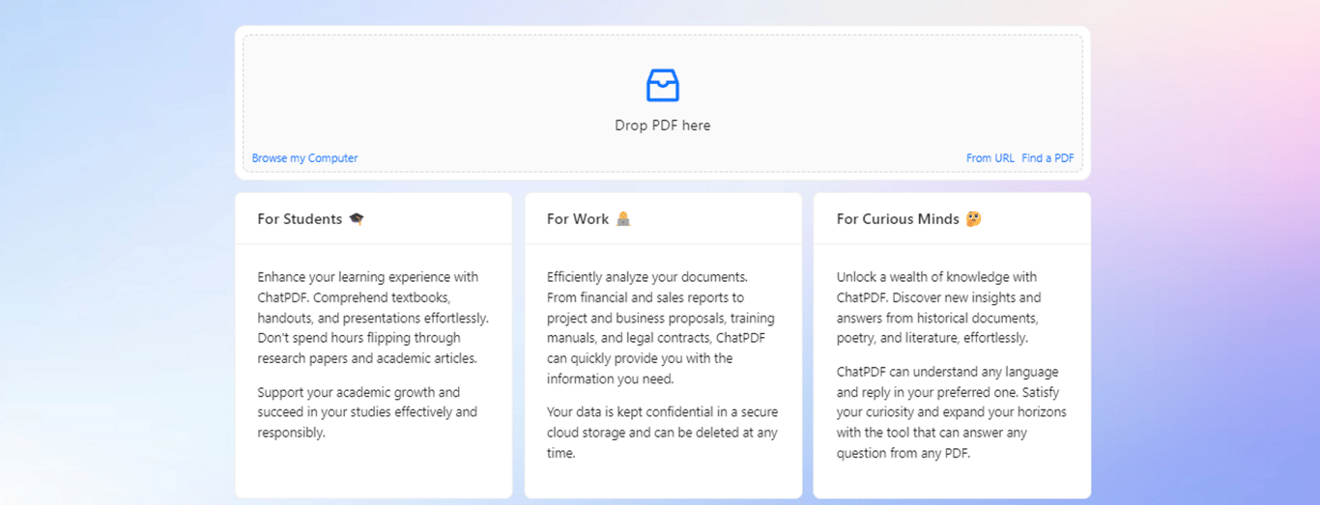Click the office worker emoji icon
This screenshot has width=1320, height=505.
(623, 219)
